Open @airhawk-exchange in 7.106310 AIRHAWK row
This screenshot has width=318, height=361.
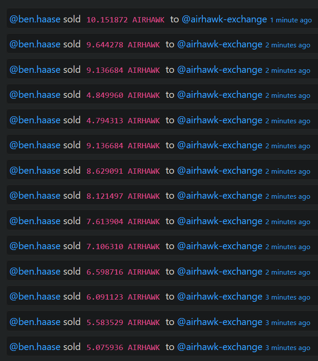pos(220,247)
